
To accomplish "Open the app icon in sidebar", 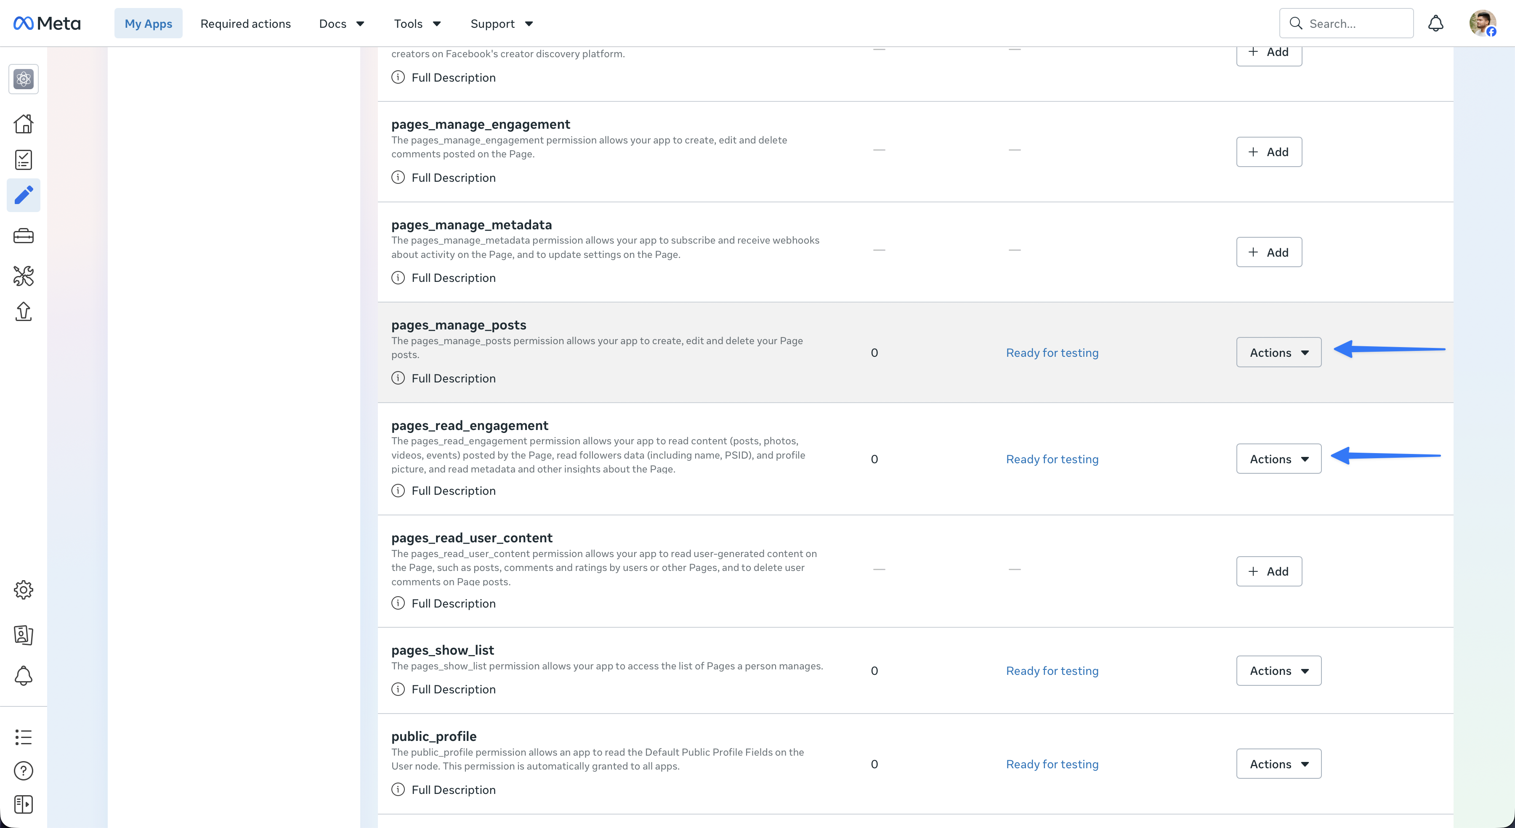I will pyautogui.click(x=24, y=79).
